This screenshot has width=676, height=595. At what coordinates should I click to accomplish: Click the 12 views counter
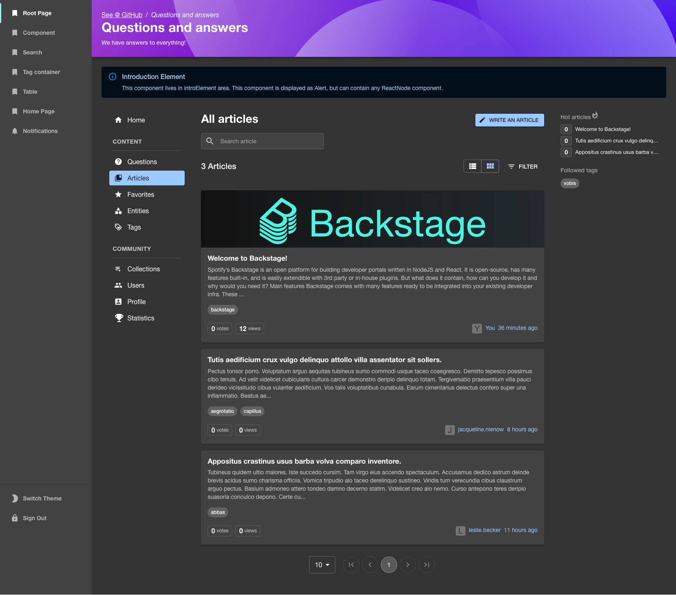250,329
